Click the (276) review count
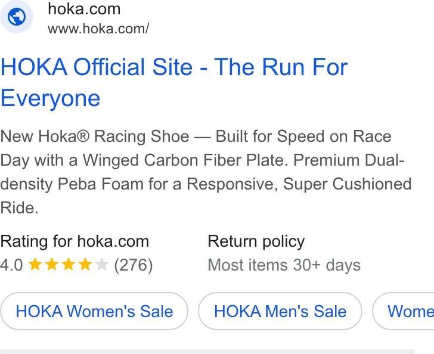The height and width of the screenshot is (354, 434). coord(134,265)
